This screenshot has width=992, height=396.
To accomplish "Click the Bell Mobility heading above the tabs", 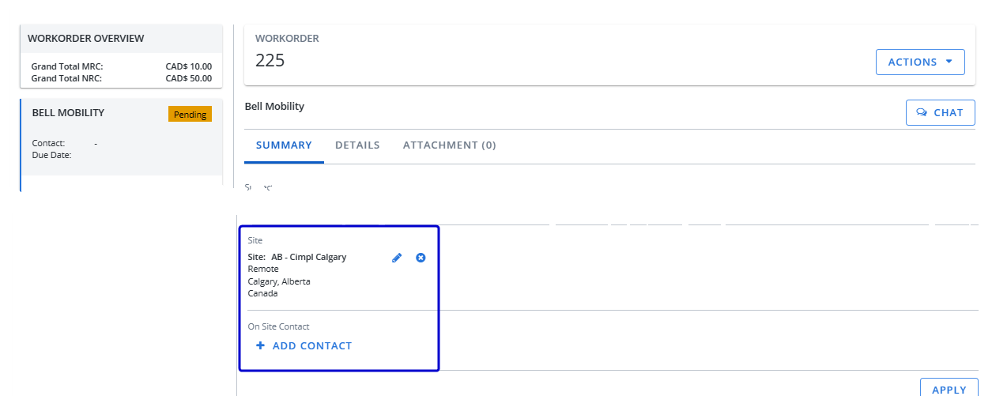I will pyautogui.click(x=274, y=107).
